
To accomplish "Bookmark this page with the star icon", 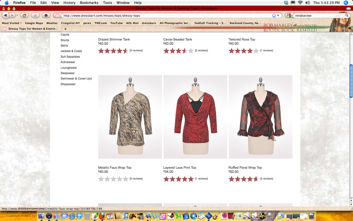I will [x=274, y=15].
